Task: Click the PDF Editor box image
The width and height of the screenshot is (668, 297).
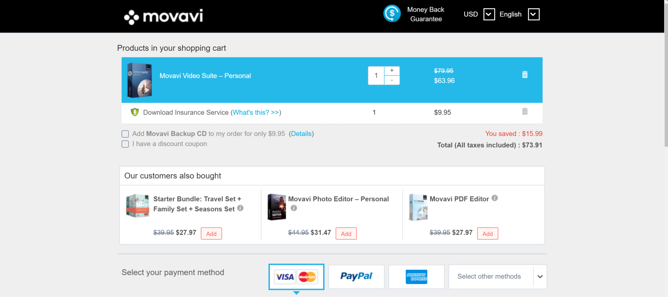Action: (x=418, y=207)
